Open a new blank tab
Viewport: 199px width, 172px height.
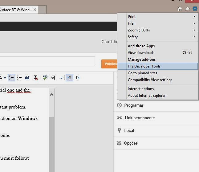(42, 10)
